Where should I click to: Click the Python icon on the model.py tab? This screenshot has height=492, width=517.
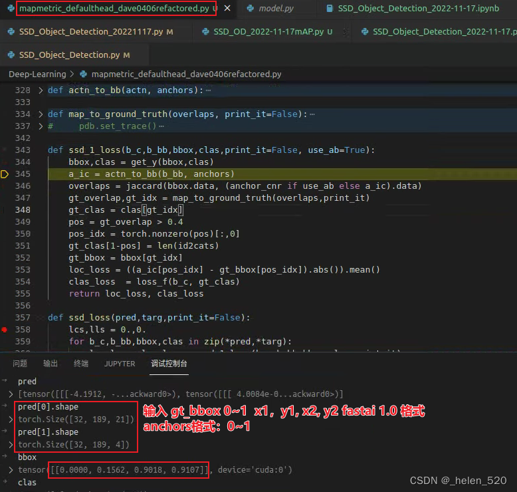[x=251, y=8]
